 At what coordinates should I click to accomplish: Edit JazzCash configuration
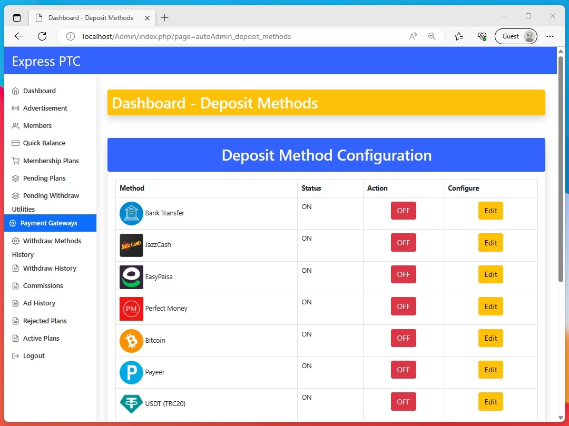coord(490,243)
